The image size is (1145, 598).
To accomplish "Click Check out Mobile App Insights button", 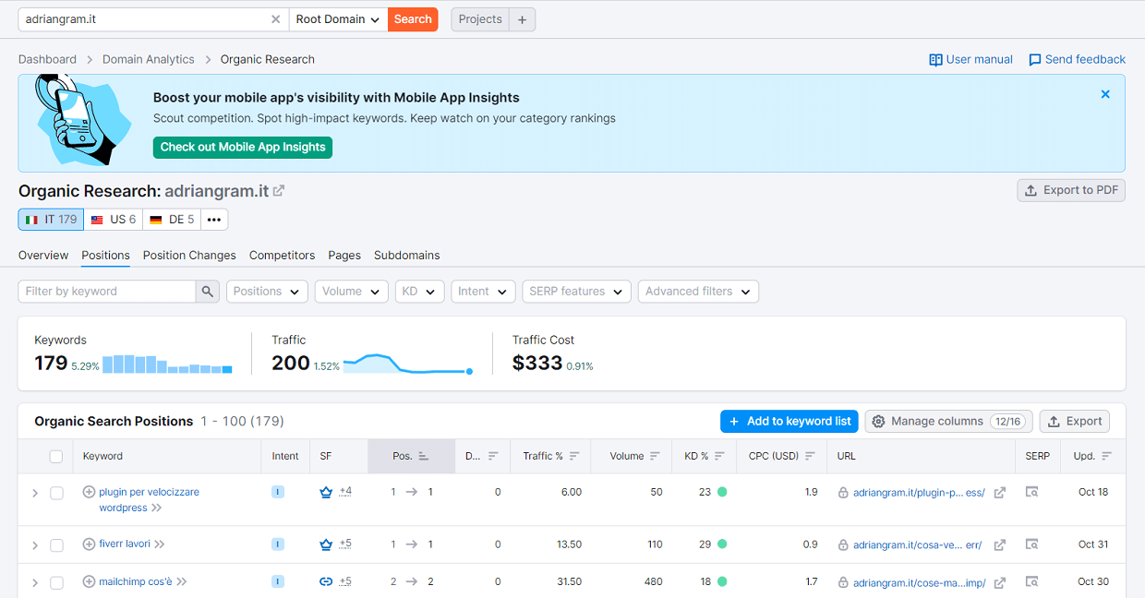I will [x=243, y=148].
